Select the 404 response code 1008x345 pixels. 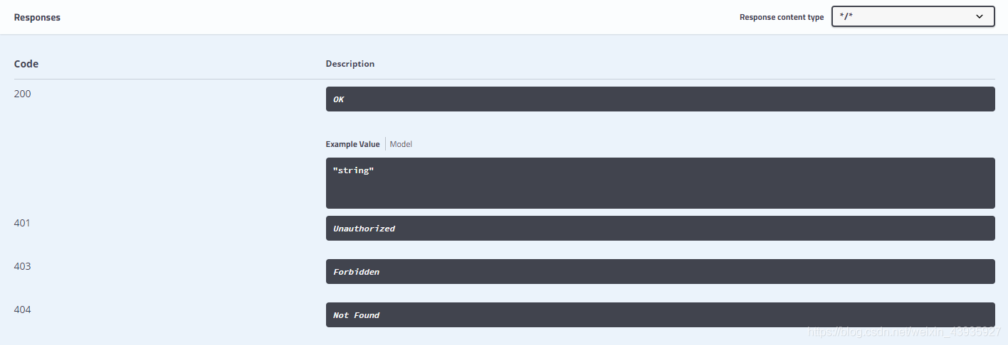[x=23, y=310]
